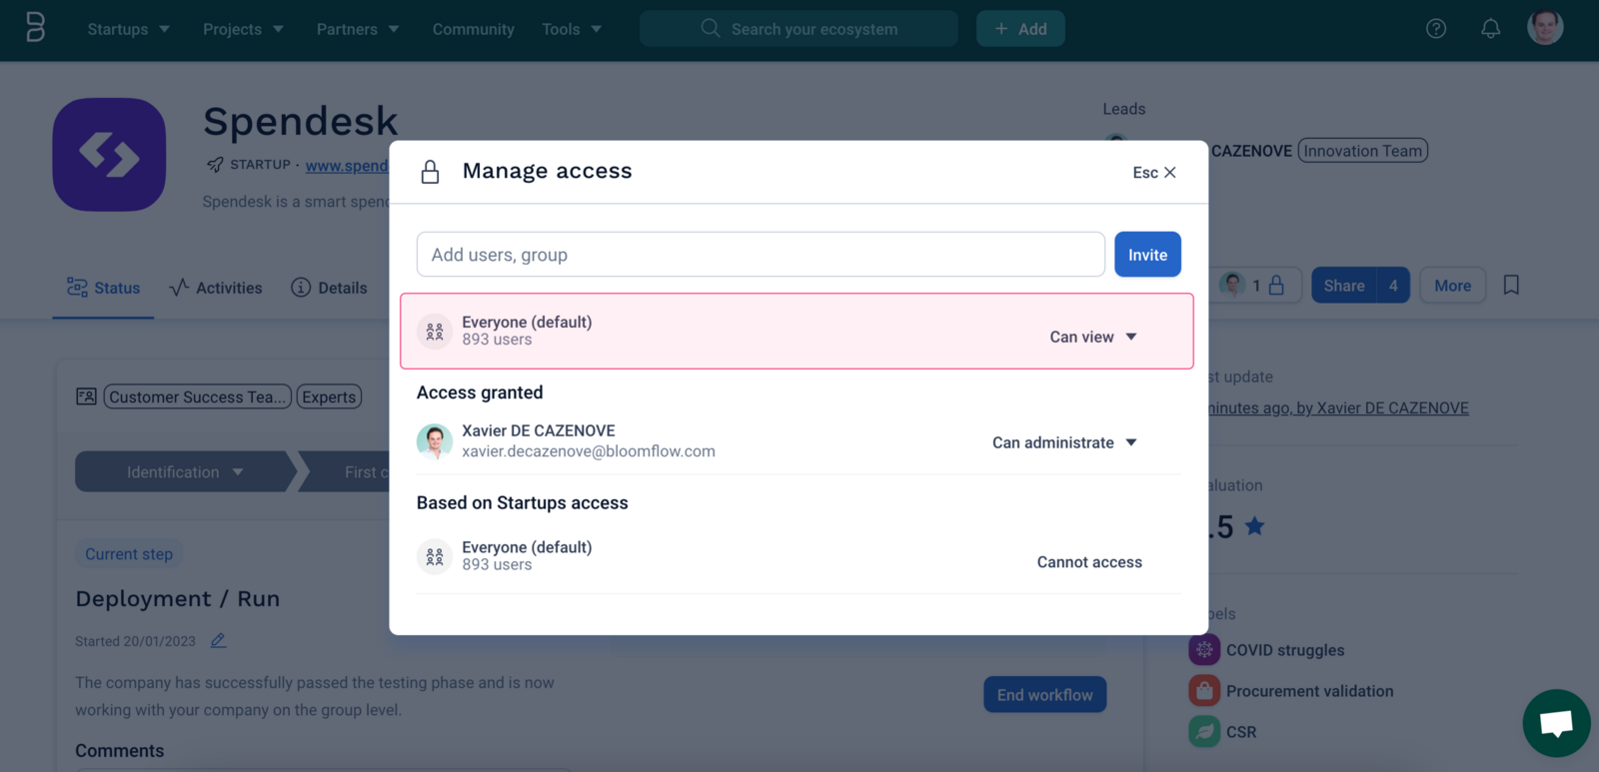
Task: Click the Add button in top bar
Action: 1020,29
